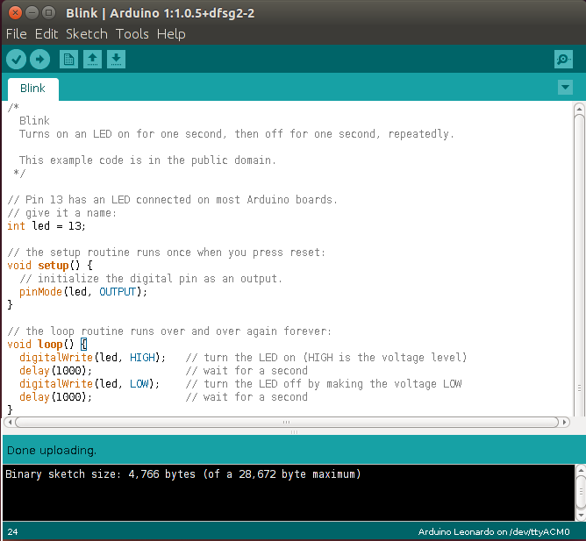
Task: Open the Tools menu
Action: point(132,34)
